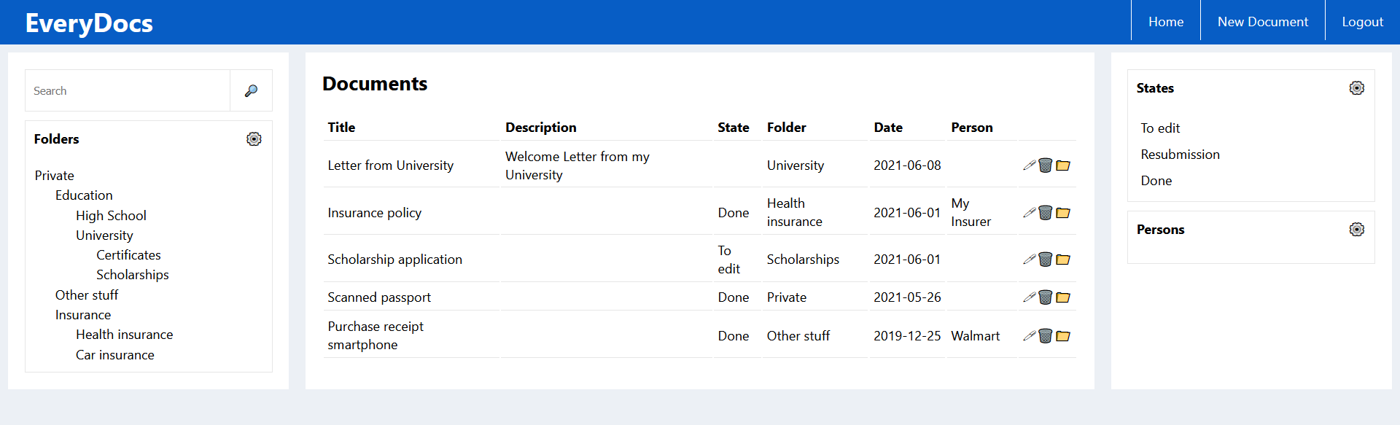
Task: Open the Persons settings gear
Action: point(1356,230)
